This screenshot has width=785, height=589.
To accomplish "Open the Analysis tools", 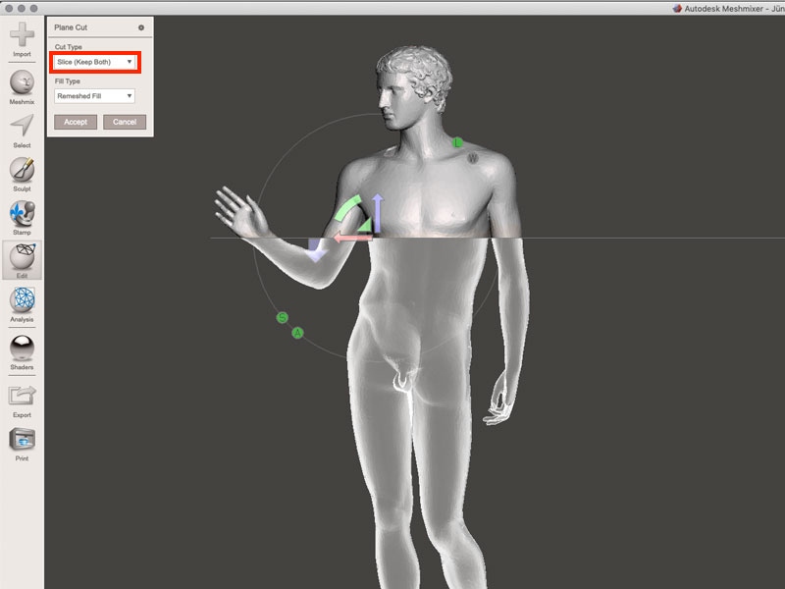I will point(22,302).
